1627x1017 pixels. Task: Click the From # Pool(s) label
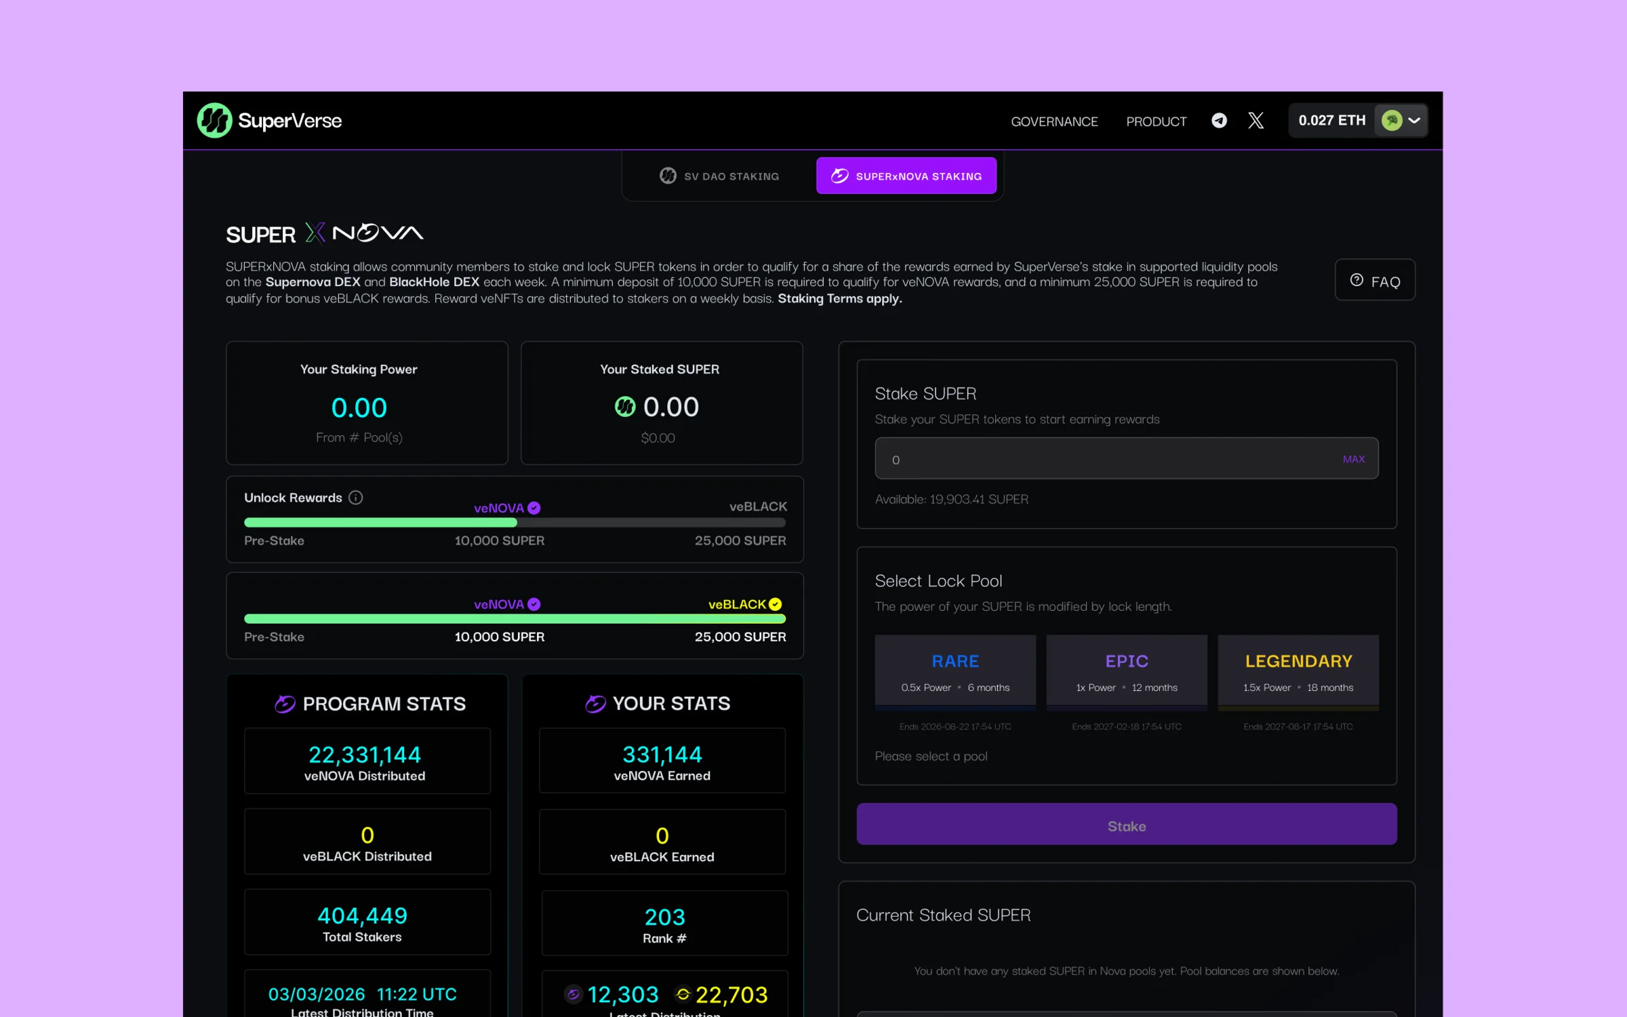tap(359, 437)
